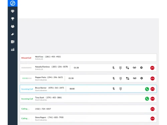Viewport: 167px width, 125px height.
Task: Open the people contacts icon in sidebar
Action: click(x=13, y=26)
